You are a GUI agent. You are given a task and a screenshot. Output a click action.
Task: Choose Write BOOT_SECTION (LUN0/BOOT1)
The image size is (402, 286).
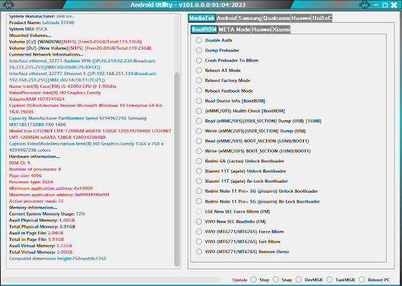pos(199,151)
